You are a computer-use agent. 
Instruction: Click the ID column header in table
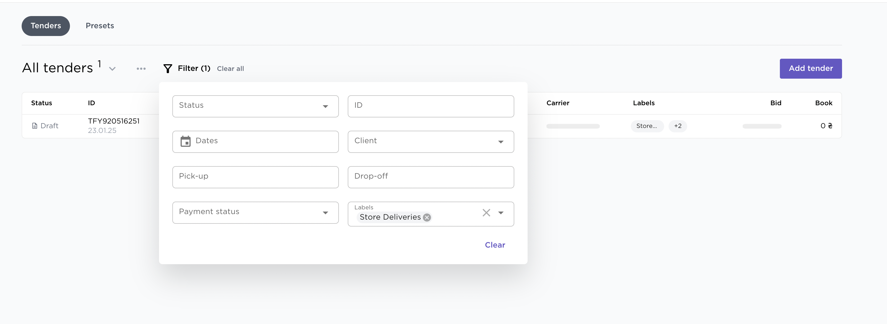coord(91,103)
